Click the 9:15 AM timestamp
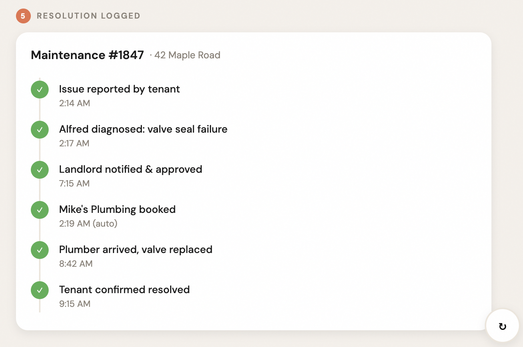Screen dimensions: 523x347 click(x=75, y=304)
